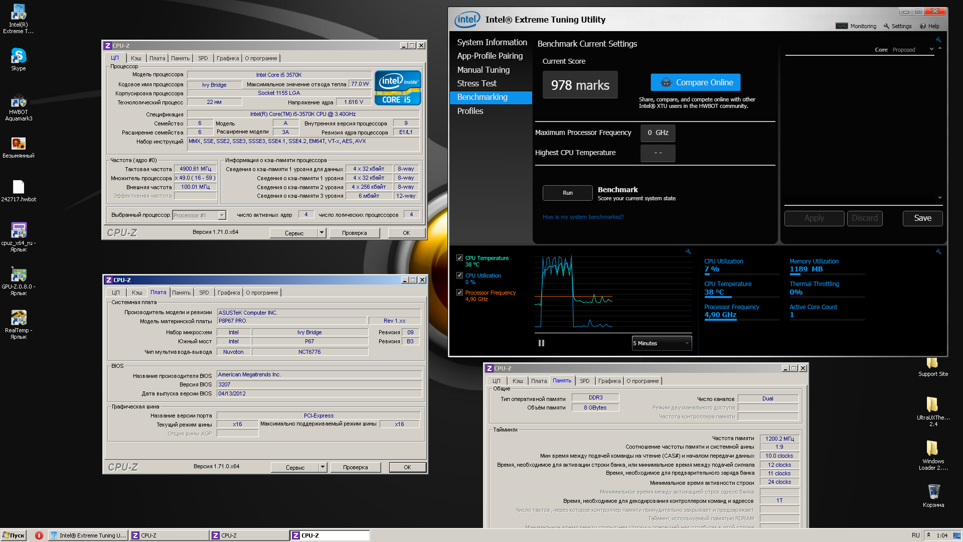Viewport: 963px width, 542px height.
Task: Expand the Core Proposed chevron
Action: [931, 49]
